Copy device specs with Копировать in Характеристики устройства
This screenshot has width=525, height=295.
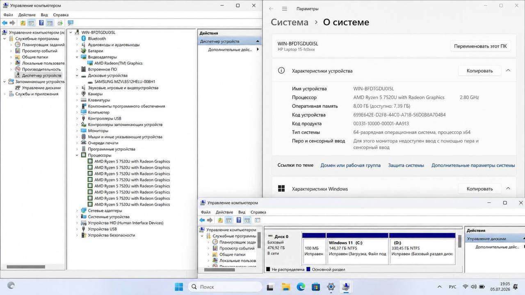(x=479, y=71)
